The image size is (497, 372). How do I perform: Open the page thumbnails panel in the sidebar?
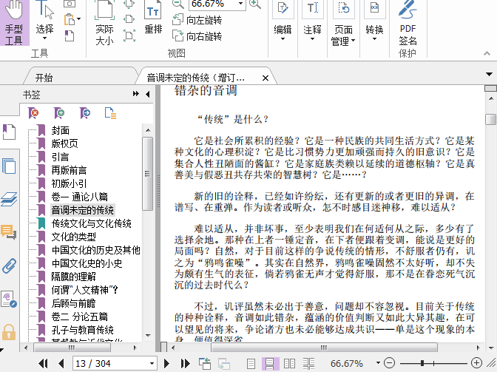click(9, 166)
